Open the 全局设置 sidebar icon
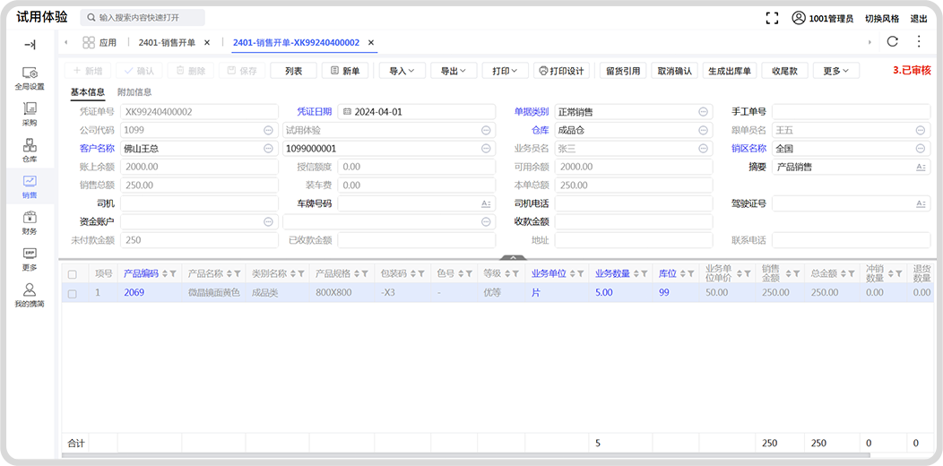 30,79
